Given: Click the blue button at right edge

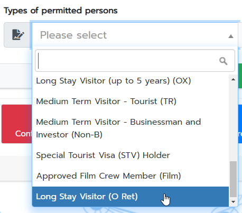Looking at the screenshot, I should coord(240,124).
